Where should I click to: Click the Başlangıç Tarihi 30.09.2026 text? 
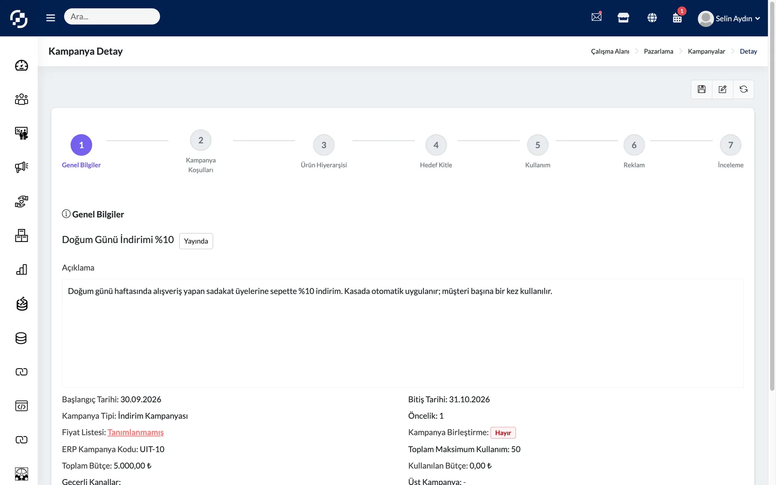[112, 399]
